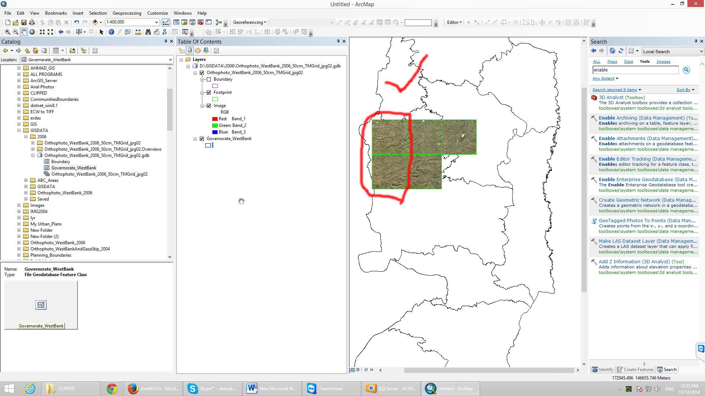Viewport: 705px width, 396px height.
Task: Click Catalog Connect To Folder icon
Action: click(x=72, y=51)
